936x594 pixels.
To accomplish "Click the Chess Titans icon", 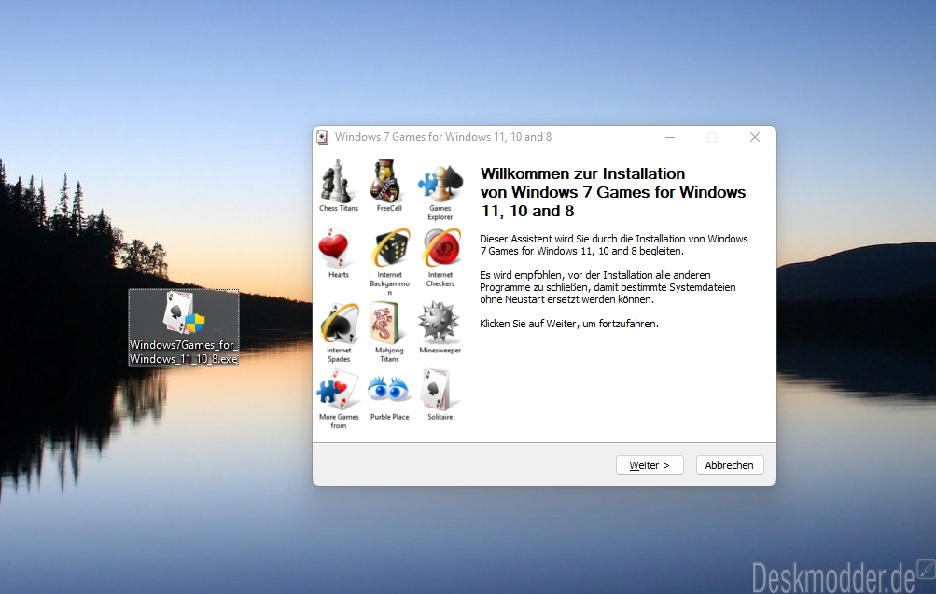I will 339,181.
